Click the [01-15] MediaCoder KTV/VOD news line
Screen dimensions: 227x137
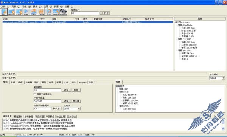[x=38, y=123]
